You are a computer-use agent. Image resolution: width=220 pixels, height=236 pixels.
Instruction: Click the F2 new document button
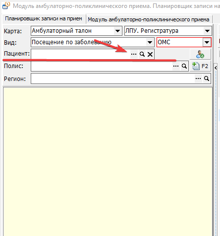coord(200,66)
